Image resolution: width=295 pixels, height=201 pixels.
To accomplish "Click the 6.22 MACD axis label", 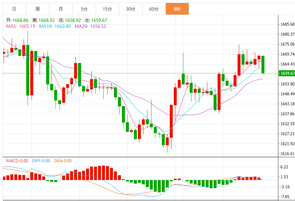I will [284, 167].
